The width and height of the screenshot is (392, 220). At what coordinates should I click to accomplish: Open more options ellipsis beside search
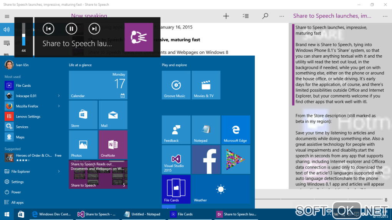coord(282,16)
